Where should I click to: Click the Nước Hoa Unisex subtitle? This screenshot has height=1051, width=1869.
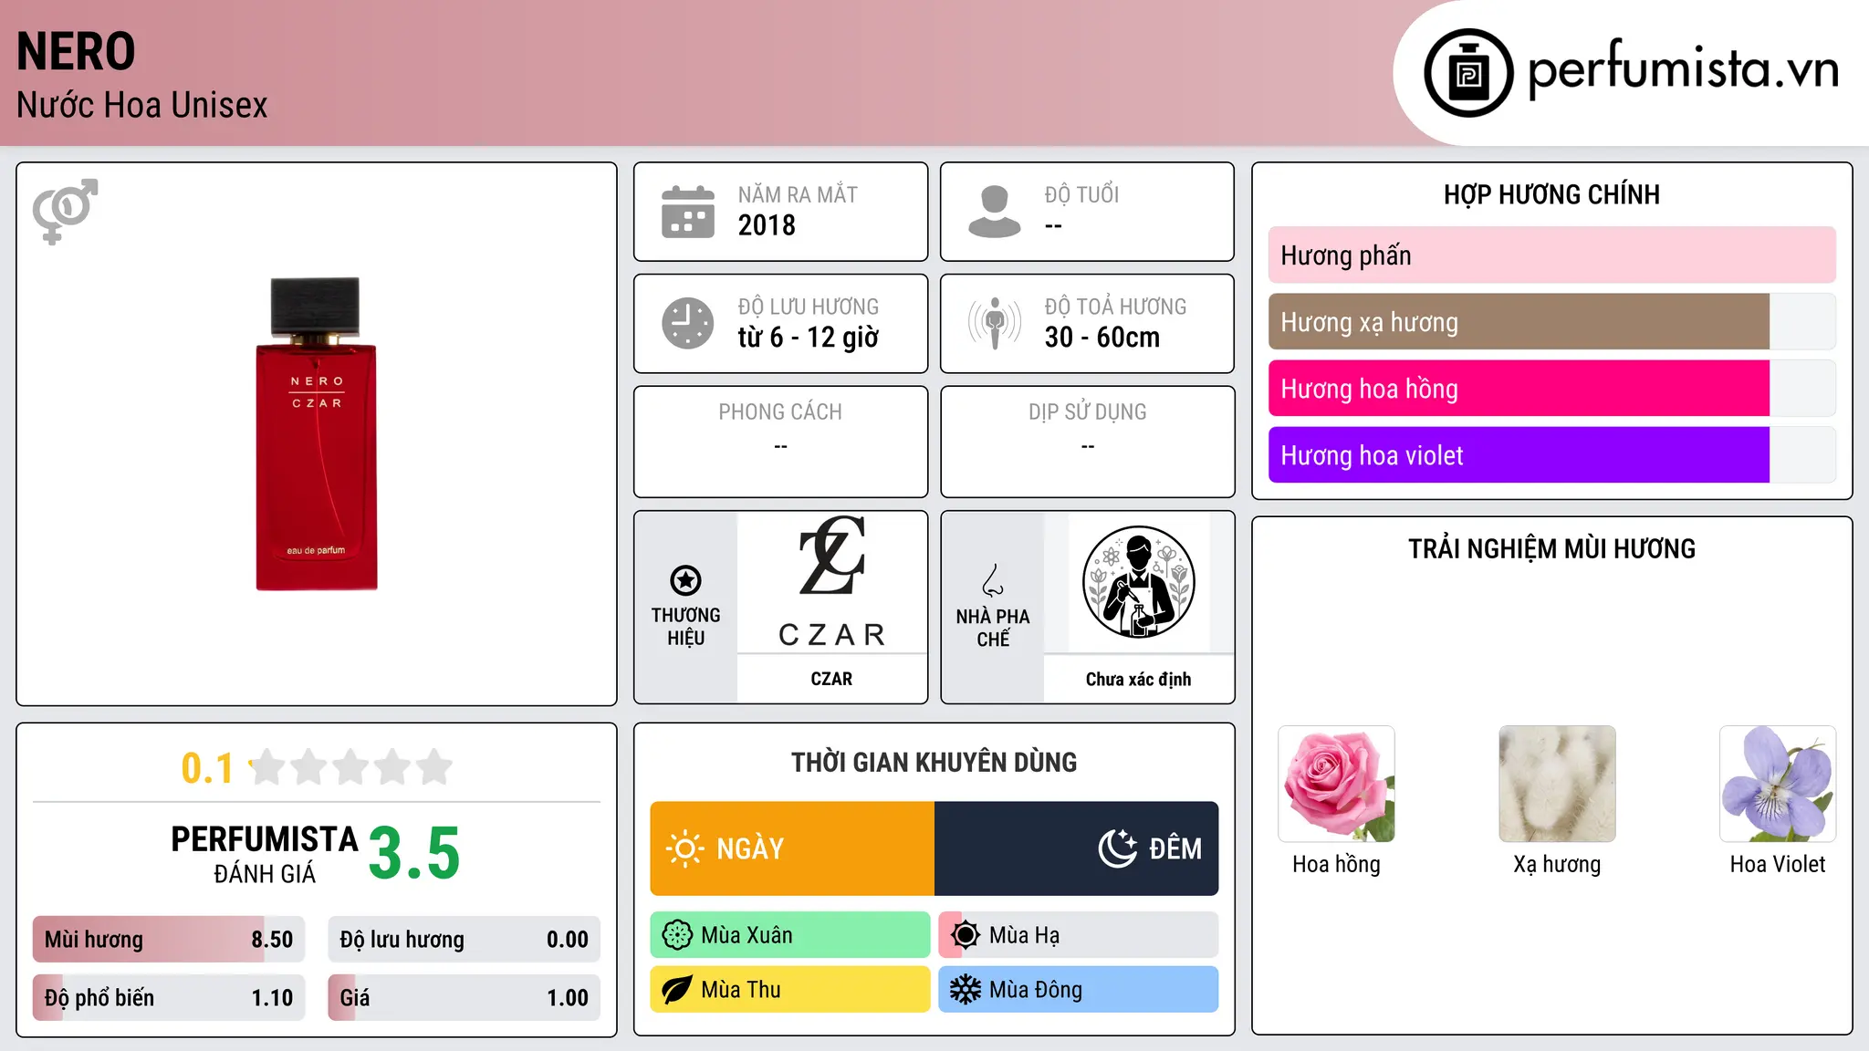[x=142, y=105]
